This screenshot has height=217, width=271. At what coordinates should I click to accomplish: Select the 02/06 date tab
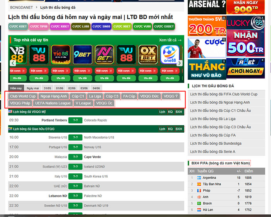point(72,88)
